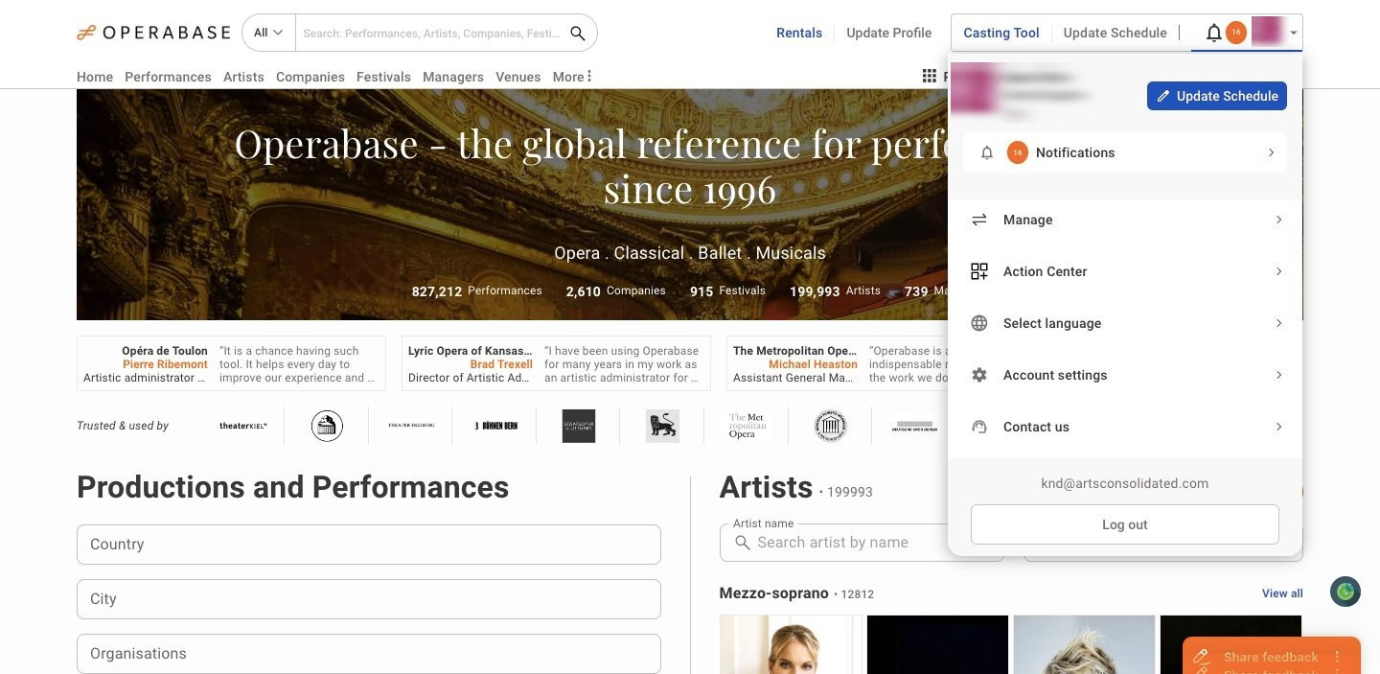Click the grid apps icon below header

click(929, 76)
